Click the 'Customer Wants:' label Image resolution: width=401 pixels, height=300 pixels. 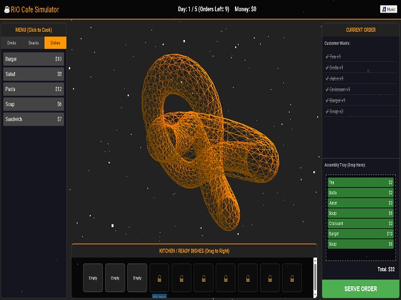click(337, 43)
